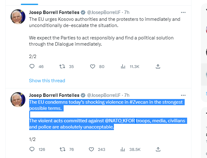Like the tweet with 243 likes
Screen dimensions: 207x158
point(92,149)
